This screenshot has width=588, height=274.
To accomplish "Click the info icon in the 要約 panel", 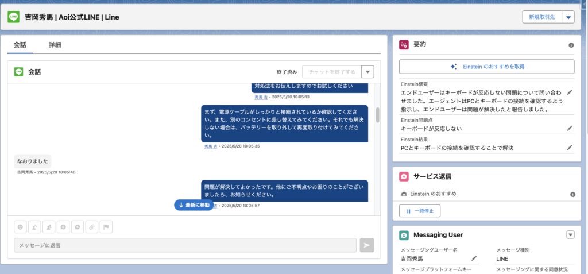I will tap(571, 45).
